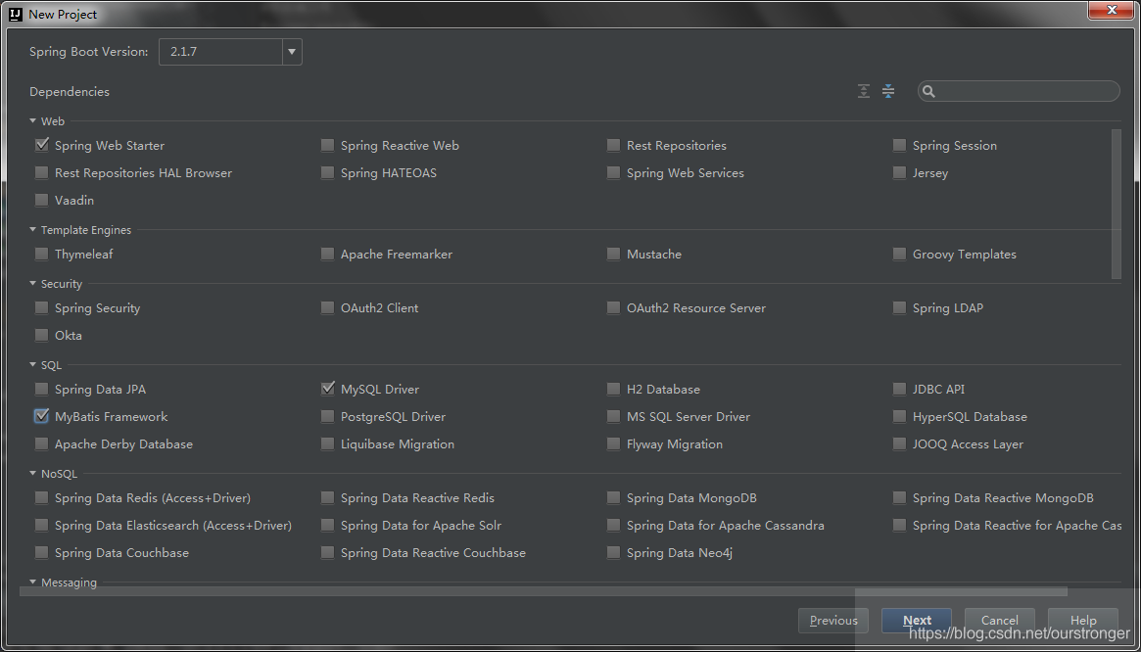The image size is (1141, 652).
Task: Tick Spring HATEOAS checkbox
Action: point(327,173)
